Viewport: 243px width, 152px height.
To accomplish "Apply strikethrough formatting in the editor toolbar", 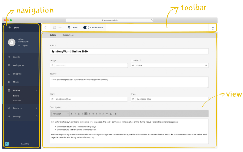I will [x=82, y=113].
